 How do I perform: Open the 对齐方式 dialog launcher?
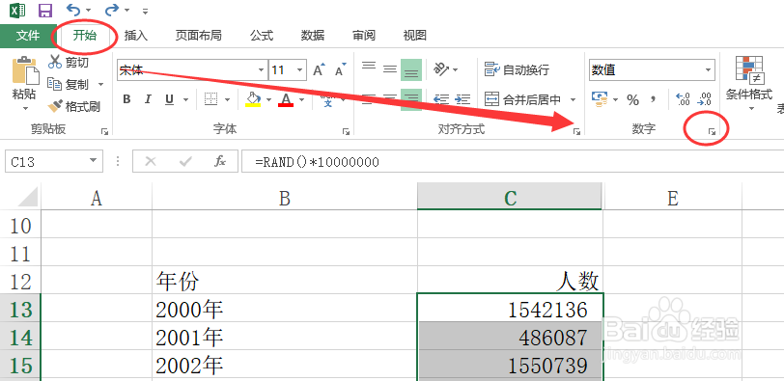(x=577, y=131)
